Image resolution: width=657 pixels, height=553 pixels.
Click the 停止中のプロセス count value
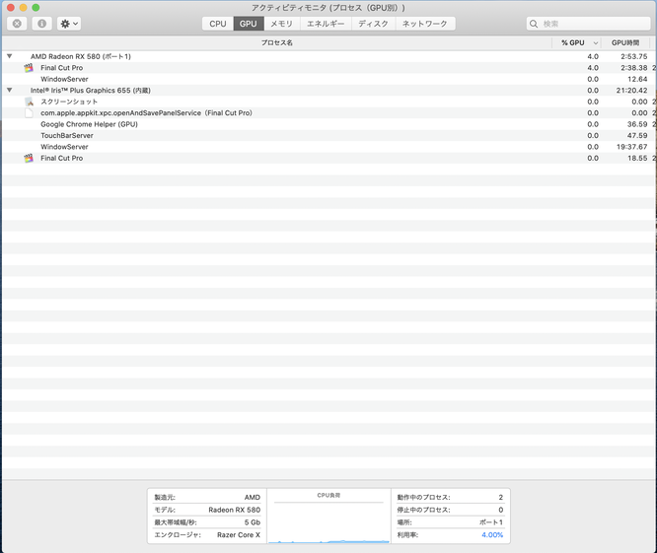pyautogui.click(x=501, y=510)
